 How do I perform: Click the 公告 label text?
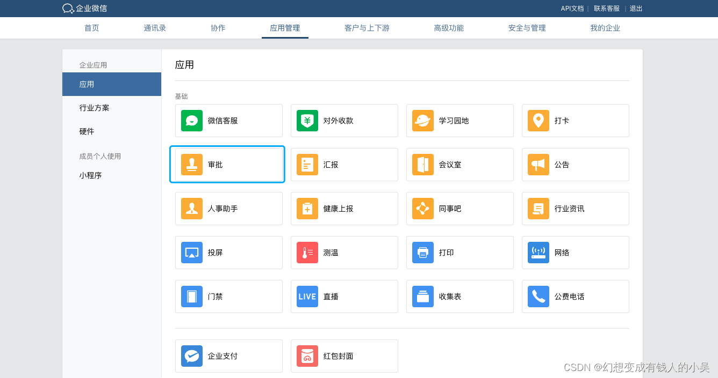(x=562, y=165)
